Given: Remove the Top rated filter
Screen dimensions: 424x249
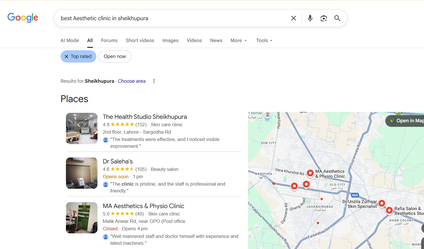Looking at the screenshot, I should tap(66, 57).
